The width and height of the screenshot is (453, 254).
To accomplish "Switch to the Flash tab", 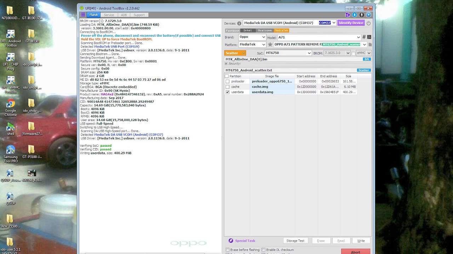I will click(93, 15).
